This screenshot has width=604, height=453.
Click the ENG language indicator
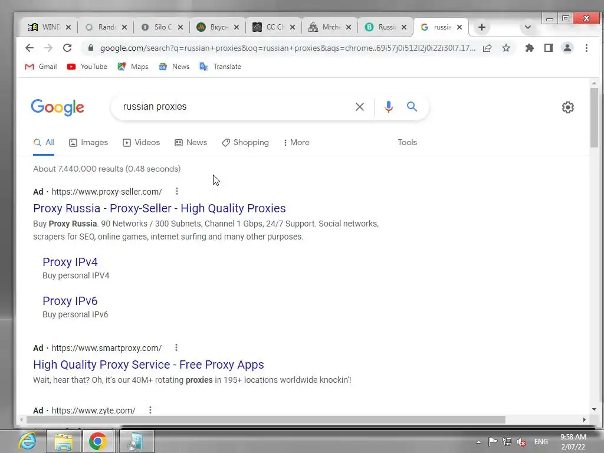click(x=541, y=442)
